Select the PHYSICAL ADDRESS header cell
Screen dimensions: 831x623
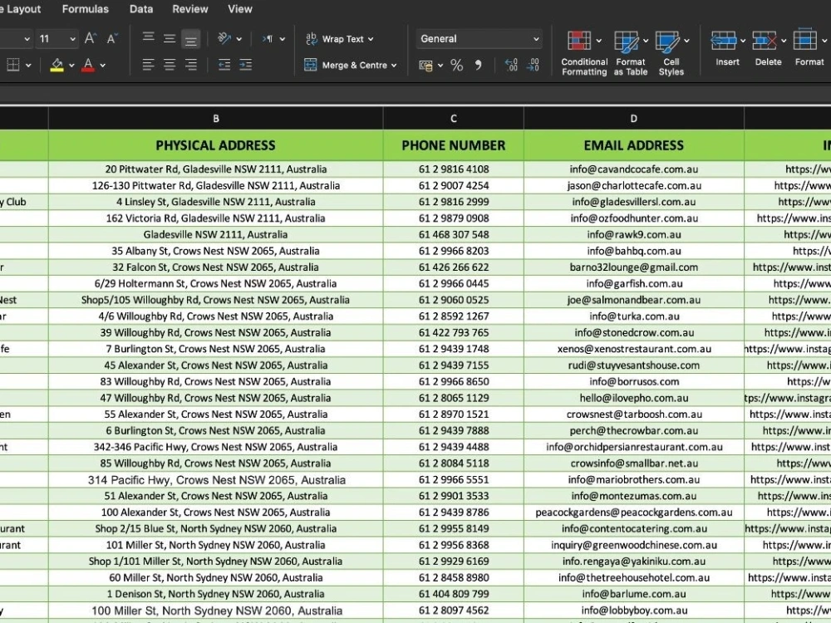[216, 145]
